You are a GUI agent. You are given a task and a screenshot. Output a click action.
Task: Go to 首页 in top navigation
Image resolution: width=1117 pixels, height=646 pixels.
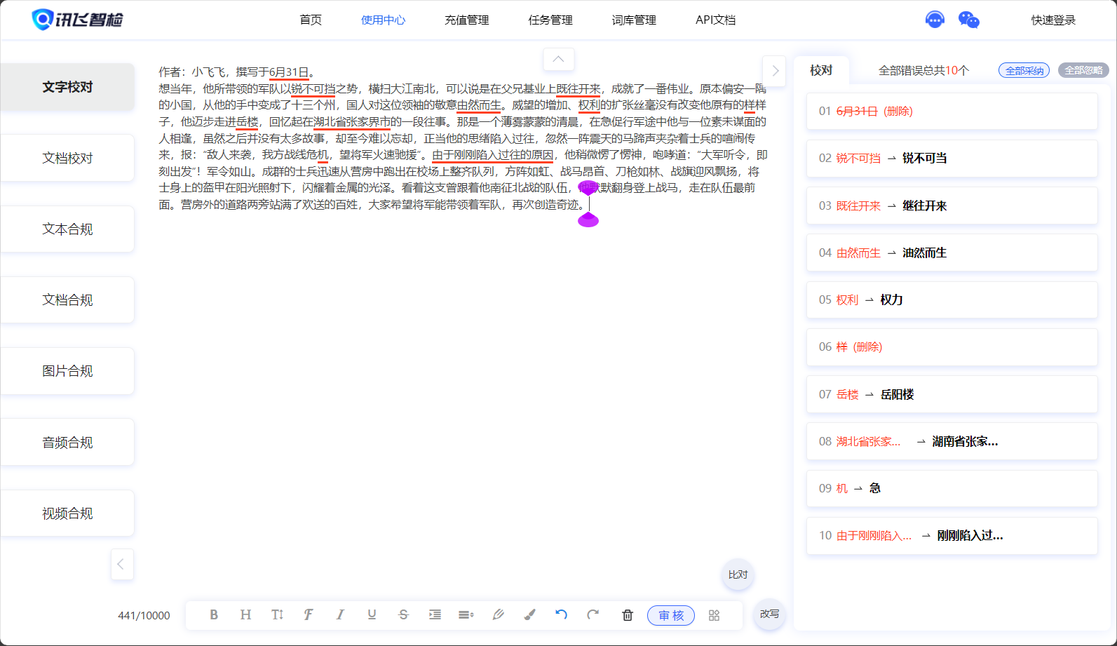click(x=311, y=20)
